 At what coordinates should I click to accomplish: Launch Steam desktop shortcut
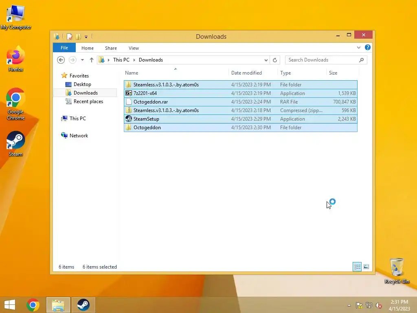point(16,144)
